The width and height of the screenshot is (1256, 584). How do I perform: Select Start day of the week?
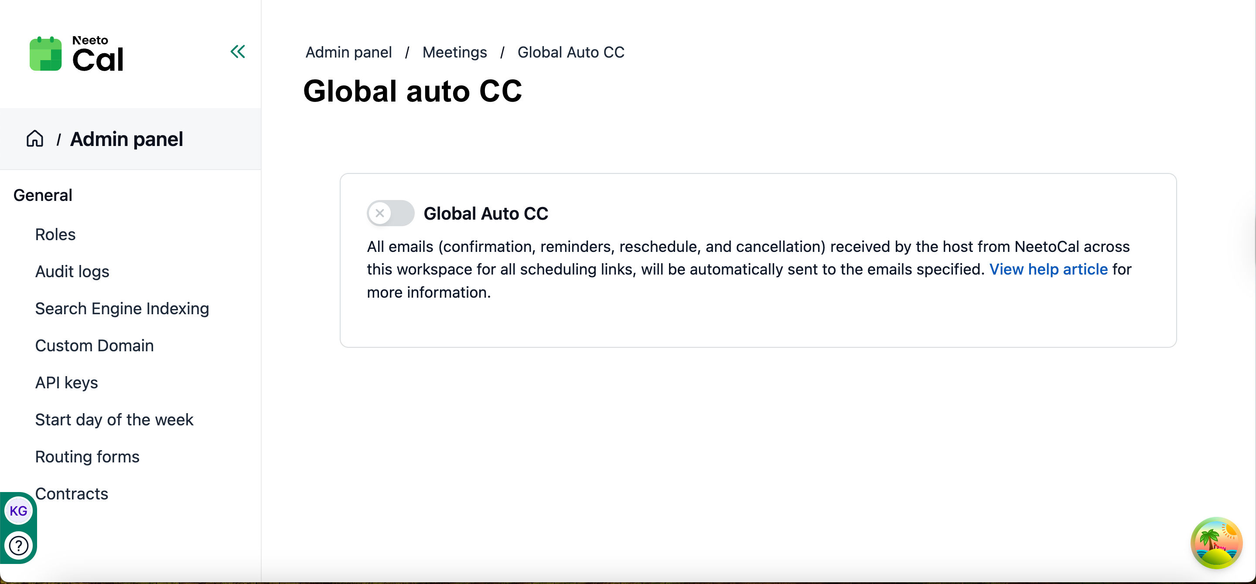point(114,420)
